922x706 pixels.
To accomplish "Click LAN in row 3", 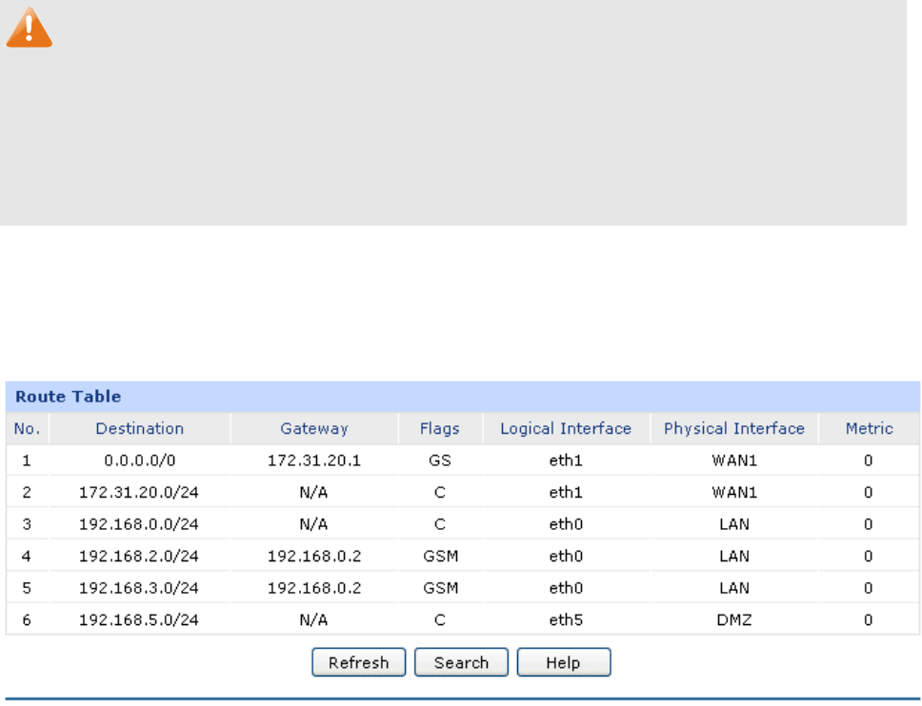I will tap(734, 524).
